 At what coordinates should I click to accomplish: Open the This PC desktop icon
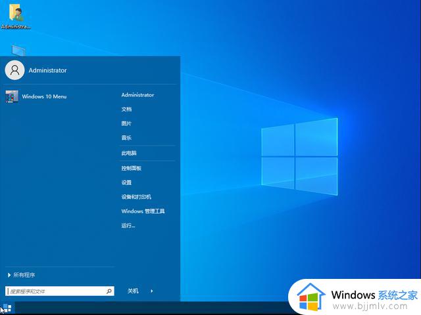click(x=18, y=51)
